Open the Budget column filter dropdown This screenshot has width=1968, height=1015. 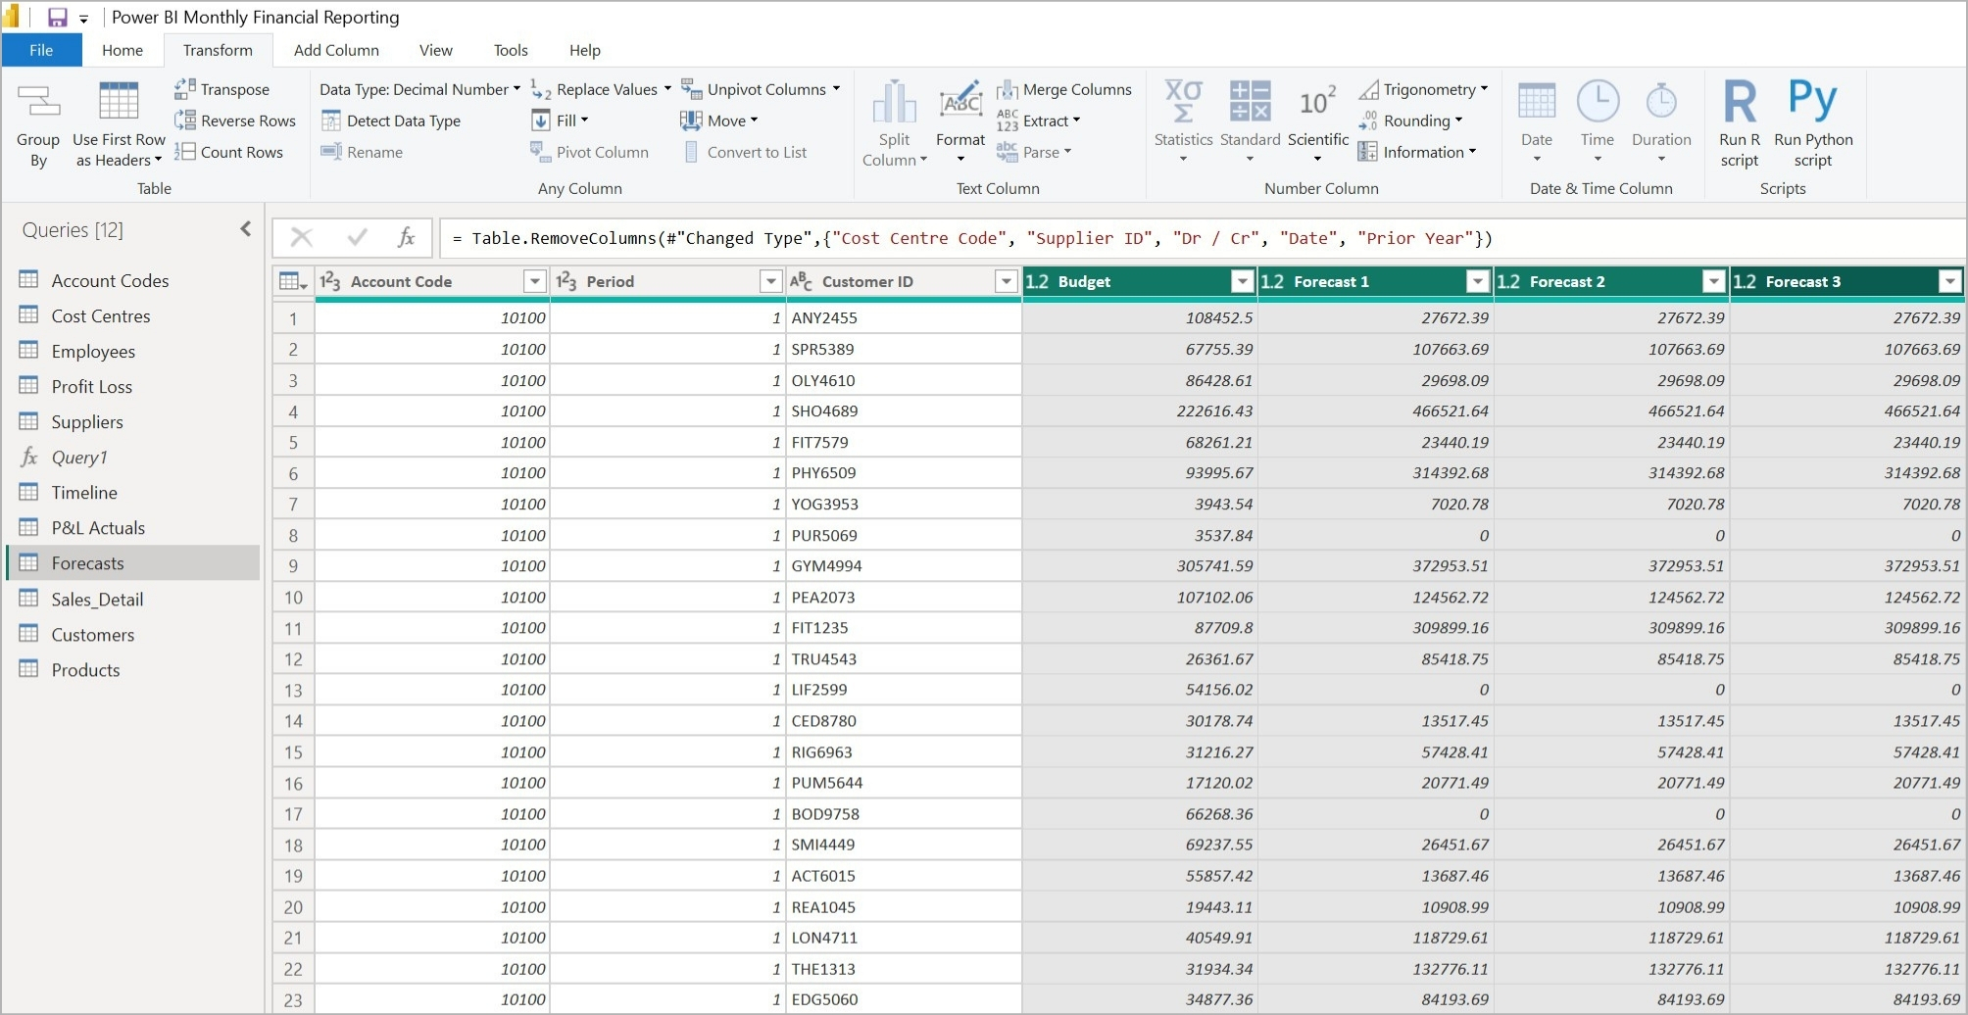[x=1242, y=282]
